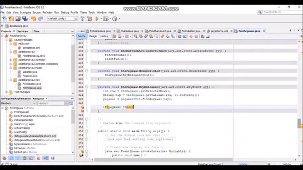Click the editor horizontal scrollbar
Viewport: 303px width, 170px height.
163,160
